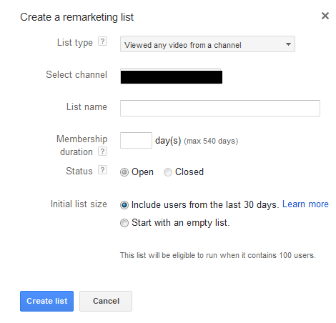The image size is (336, 323).
Task: Click the membership duration days input box
Action: tap(136, 141)
